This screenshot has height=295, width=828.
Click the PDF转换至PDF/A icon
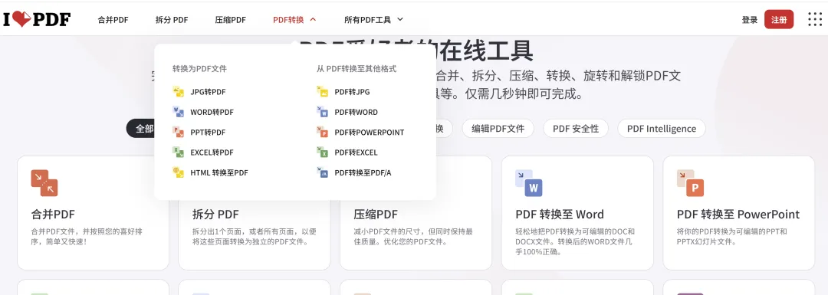[322, 172]
